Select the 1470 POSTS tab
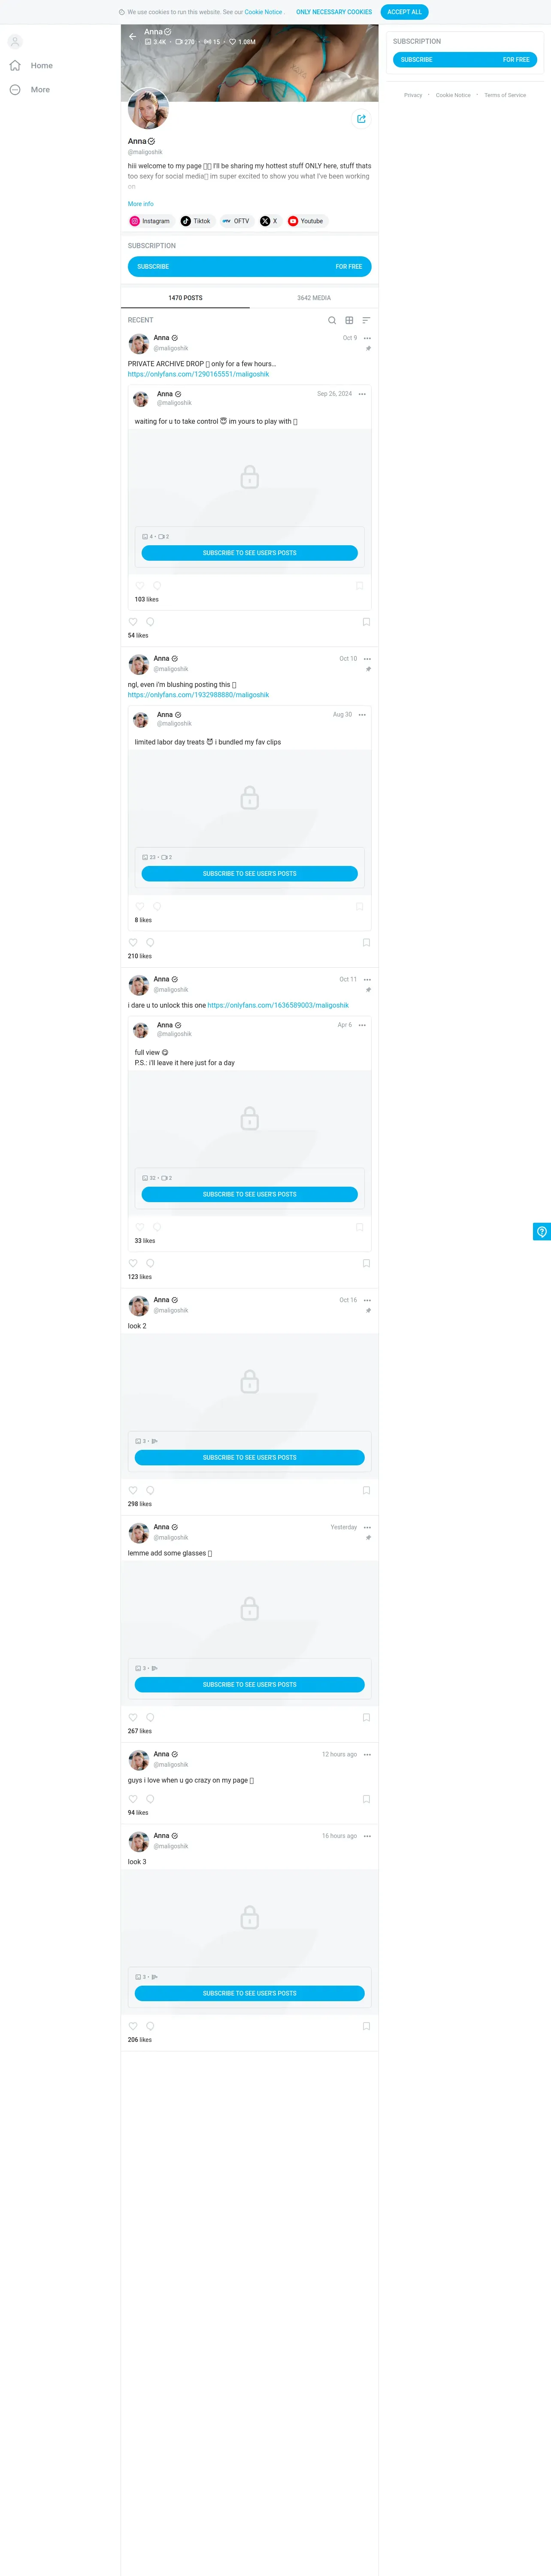551x2576 pixels. coord(185,298)
